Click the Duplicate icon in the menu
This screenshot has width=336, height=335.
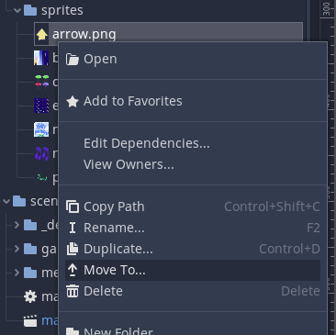(73, 249)
